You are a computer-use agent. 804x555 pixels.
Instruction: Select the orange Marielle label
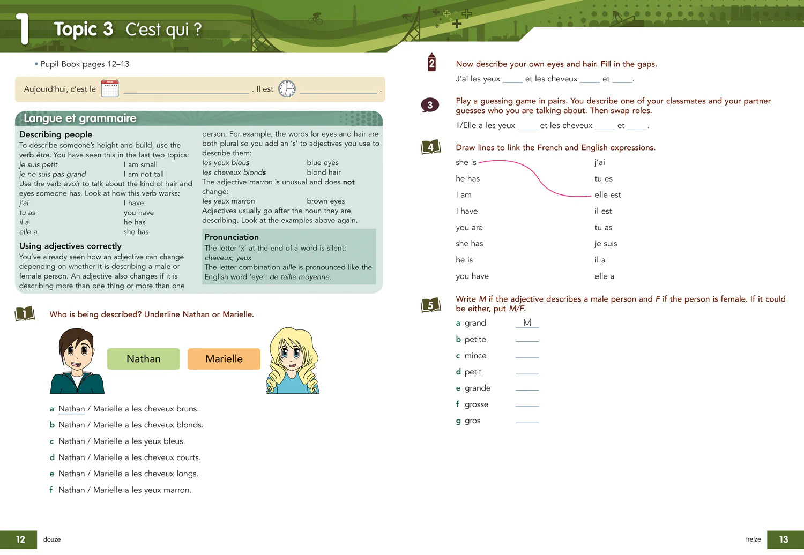pos(224,359)
